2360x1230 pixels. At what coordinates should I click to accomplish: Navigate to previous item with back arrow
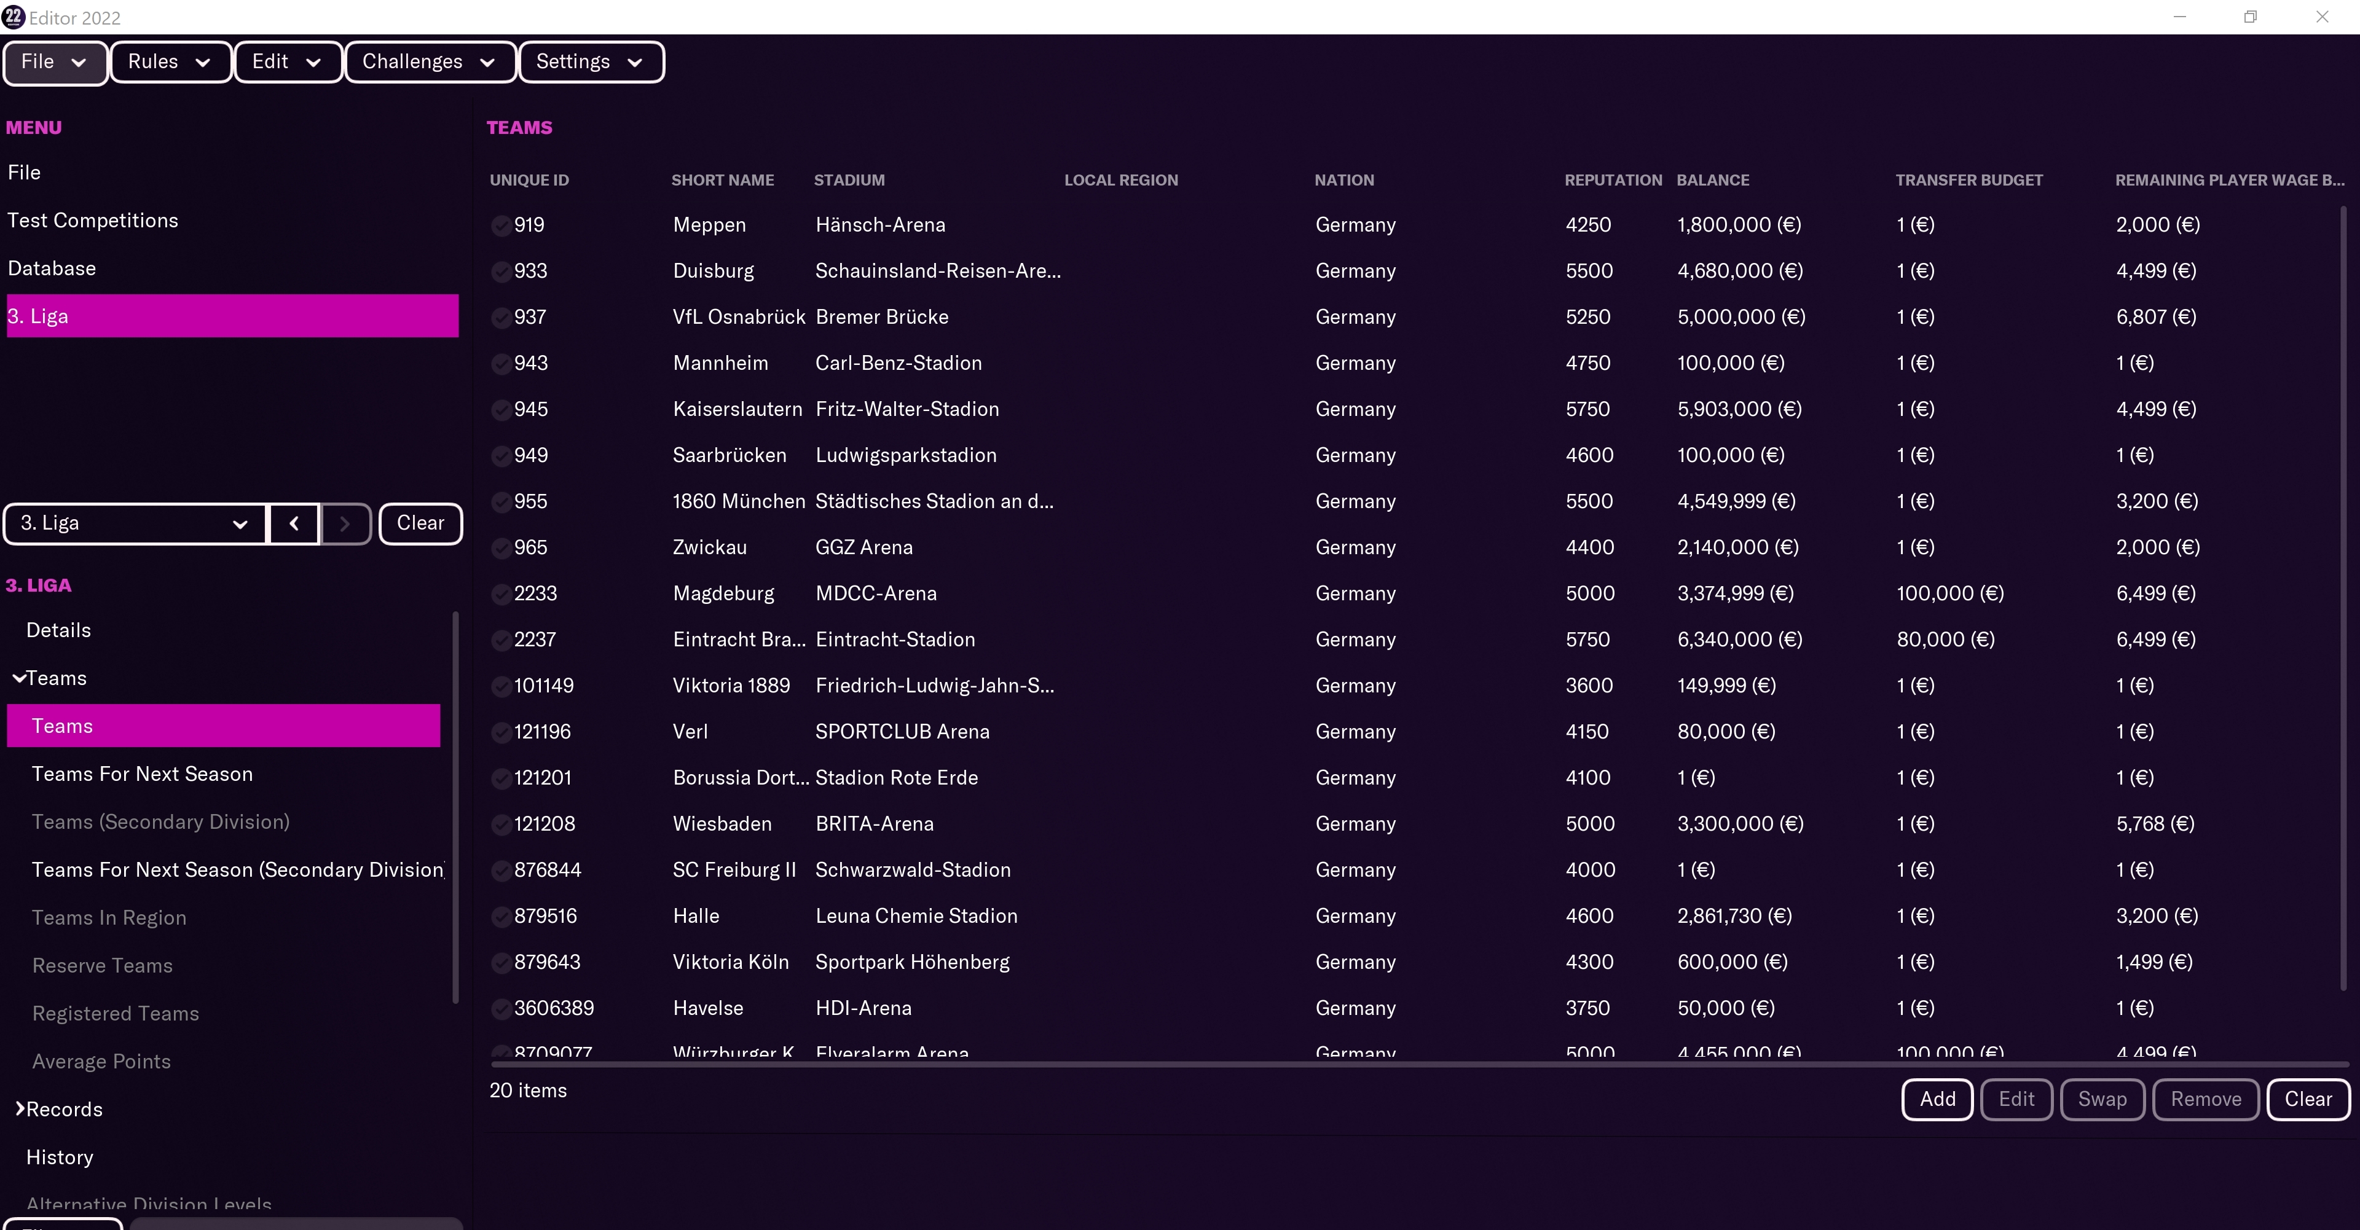(x=293, y=523)
